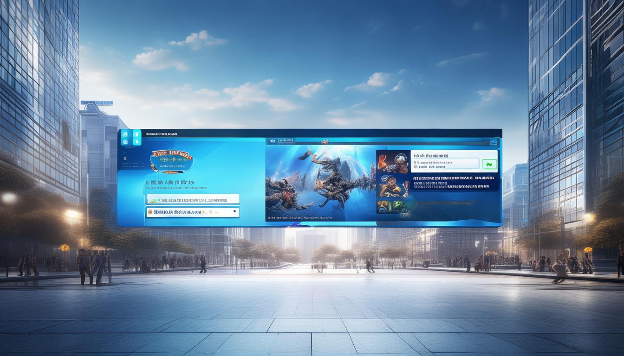Click the dark round dot in lower white bar
The height and width of the screenshot is (356, 624).
click(x=234, y=212)
